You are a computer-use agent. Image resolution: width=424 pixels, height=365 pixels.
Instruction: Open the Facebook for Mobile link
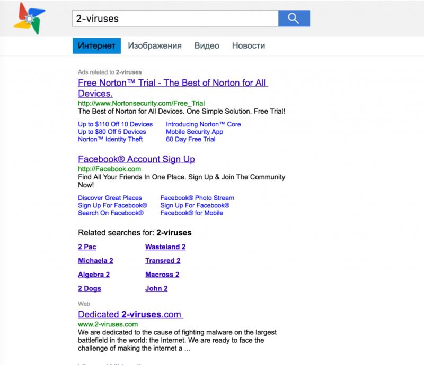pyautogui.click(x=192, y=213)
